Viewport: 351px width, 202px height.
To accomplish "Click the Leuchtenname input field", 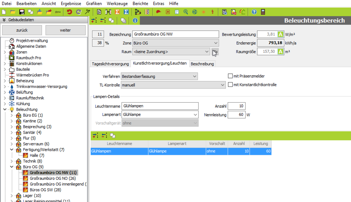I will (x=160, y=106).
